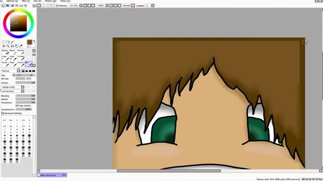Select the eyedropper color picker tool
Image resolution: width=323 pixels, height=181 pixels.
(x=21, y=46)
